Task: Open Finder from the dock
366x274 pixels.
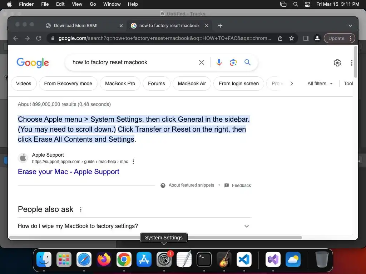Action: [x=44, y=259]
